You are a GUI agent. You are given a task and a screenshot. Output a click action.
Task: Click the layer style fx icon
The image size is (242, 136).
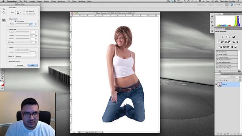point(221,134)
